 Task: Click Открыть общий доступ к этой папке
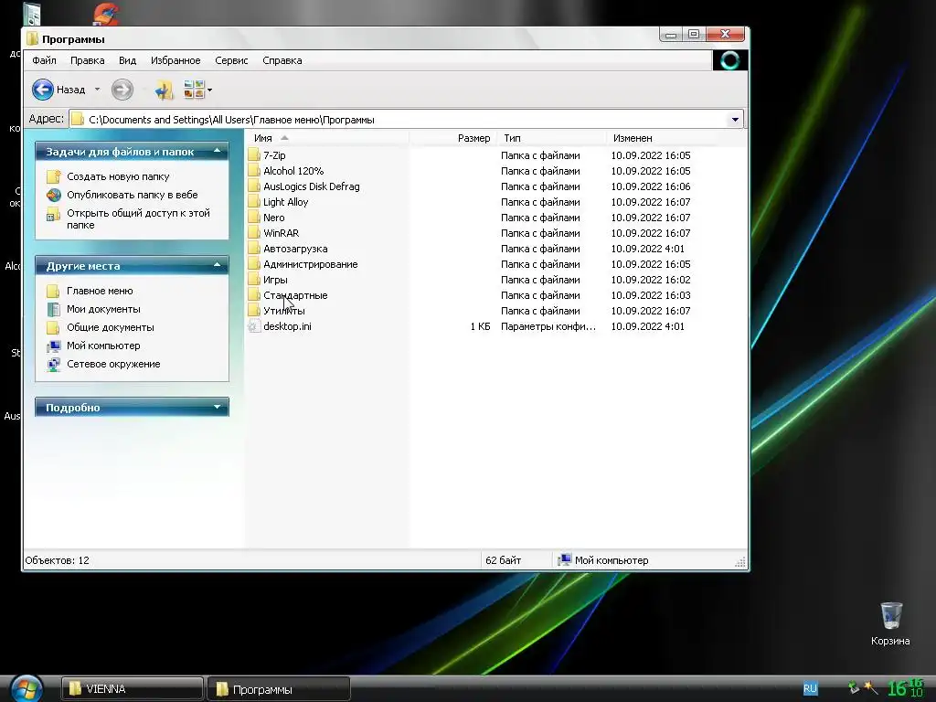pos(139,219)
